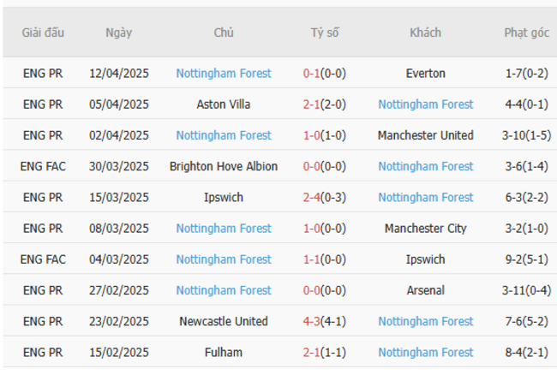The height and width of the screenshot is (375, 557).
Task: Select the Manchester United team name
Action: click(425, 135)
